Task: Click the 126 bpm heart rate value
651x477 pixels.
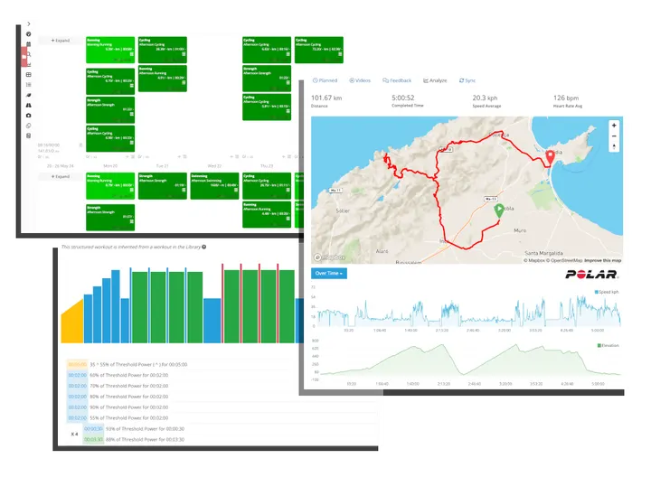Action: pos(566,98)
